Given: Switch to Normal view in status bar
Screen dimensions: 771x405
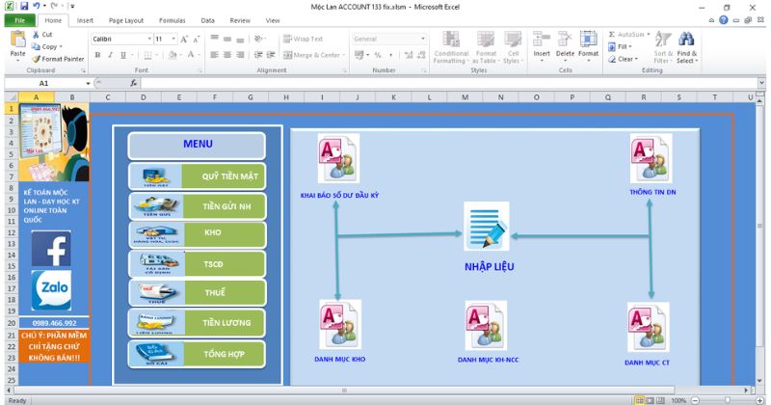Looking at the screenshot, I should [639, 400].
